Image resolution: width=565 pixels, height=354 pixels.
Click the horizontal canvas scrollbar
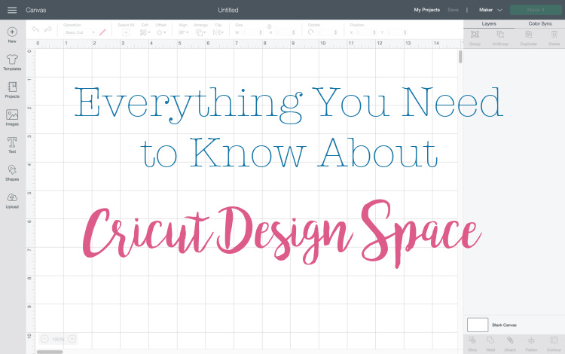(50, 352)
